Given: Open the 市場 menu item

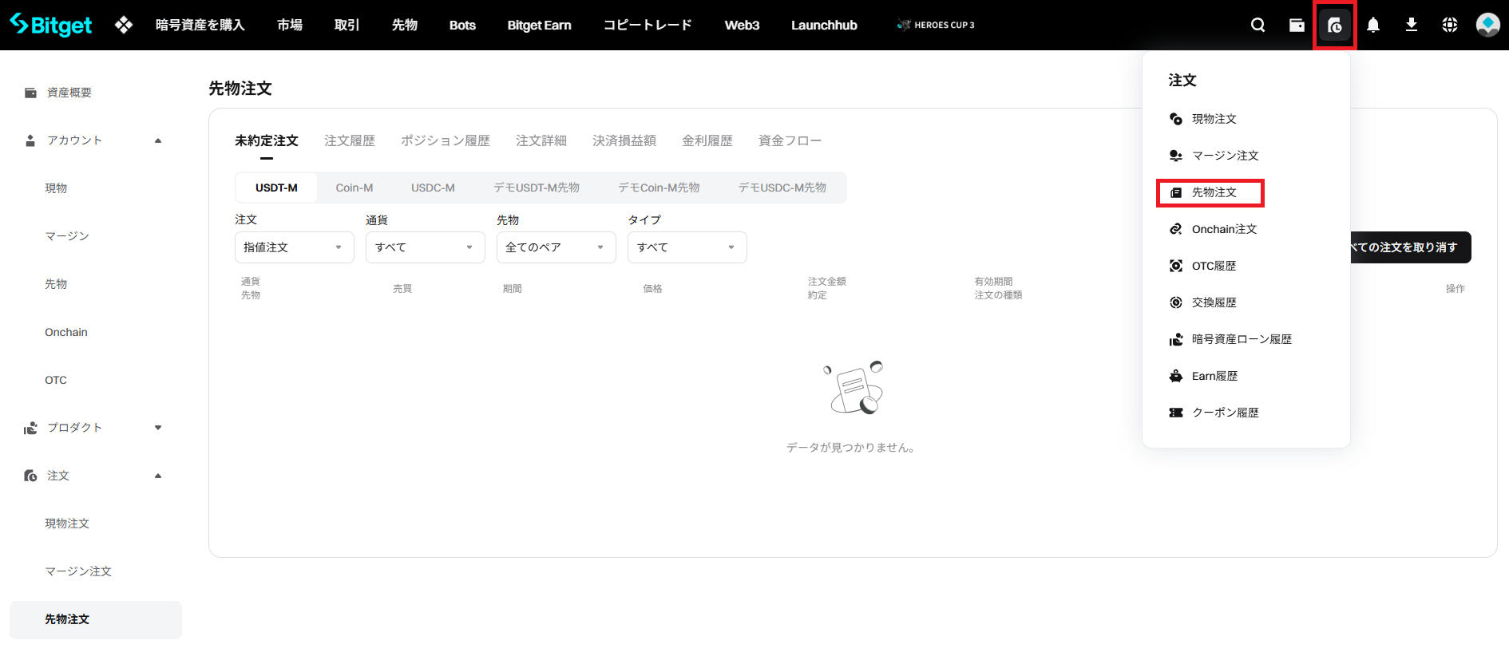Looking at the screenshot, I should (x=290, y=25).
